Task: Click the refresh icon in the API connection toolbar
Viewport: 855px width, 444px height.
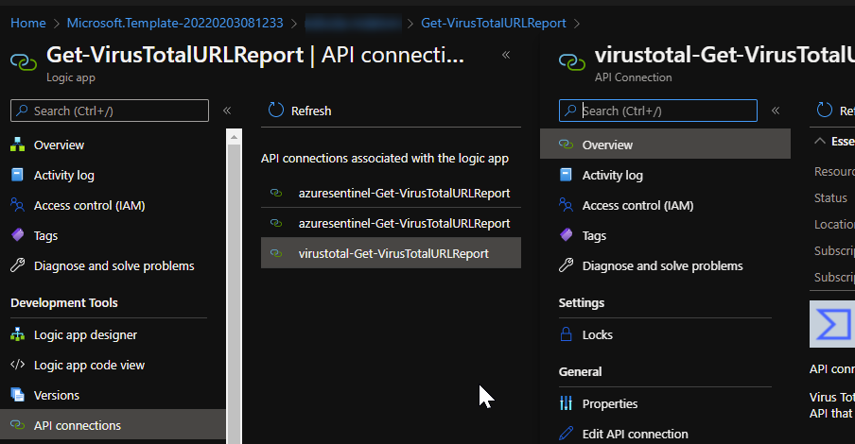Action: [825, 110]
